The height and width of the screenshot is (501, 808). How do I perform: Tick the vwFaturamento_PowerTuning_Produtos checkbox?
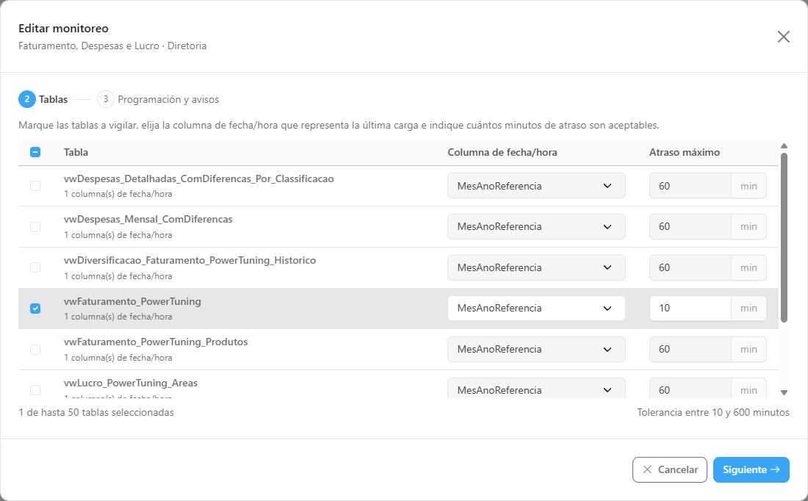tap(35, 350)
